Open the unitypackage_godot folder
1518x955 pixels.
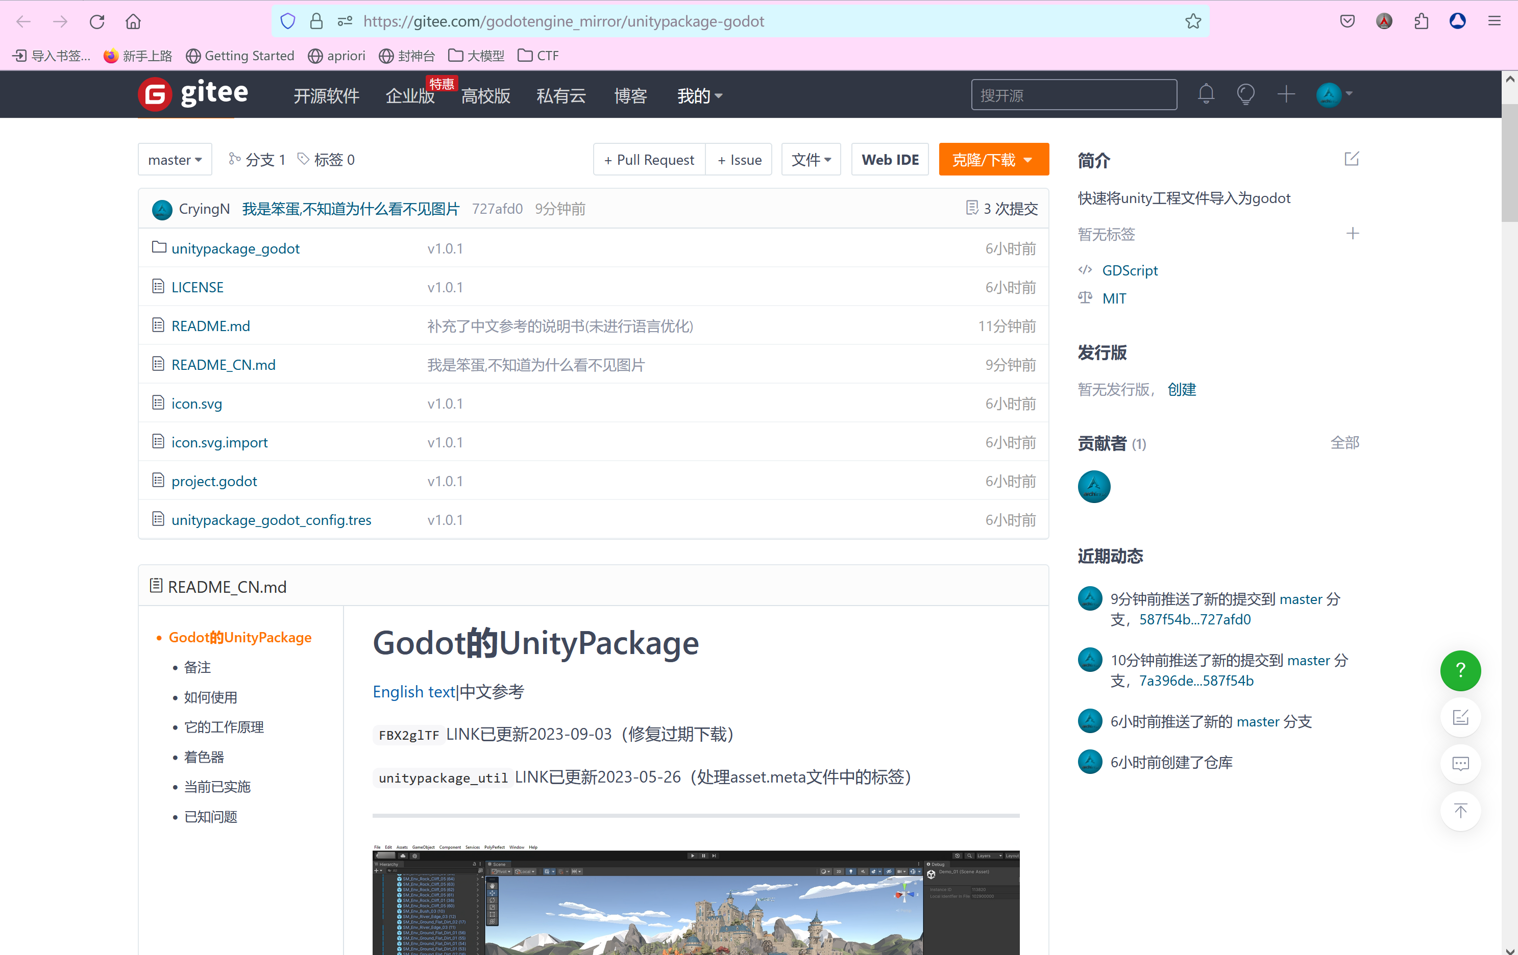click(x=235, y=248)
